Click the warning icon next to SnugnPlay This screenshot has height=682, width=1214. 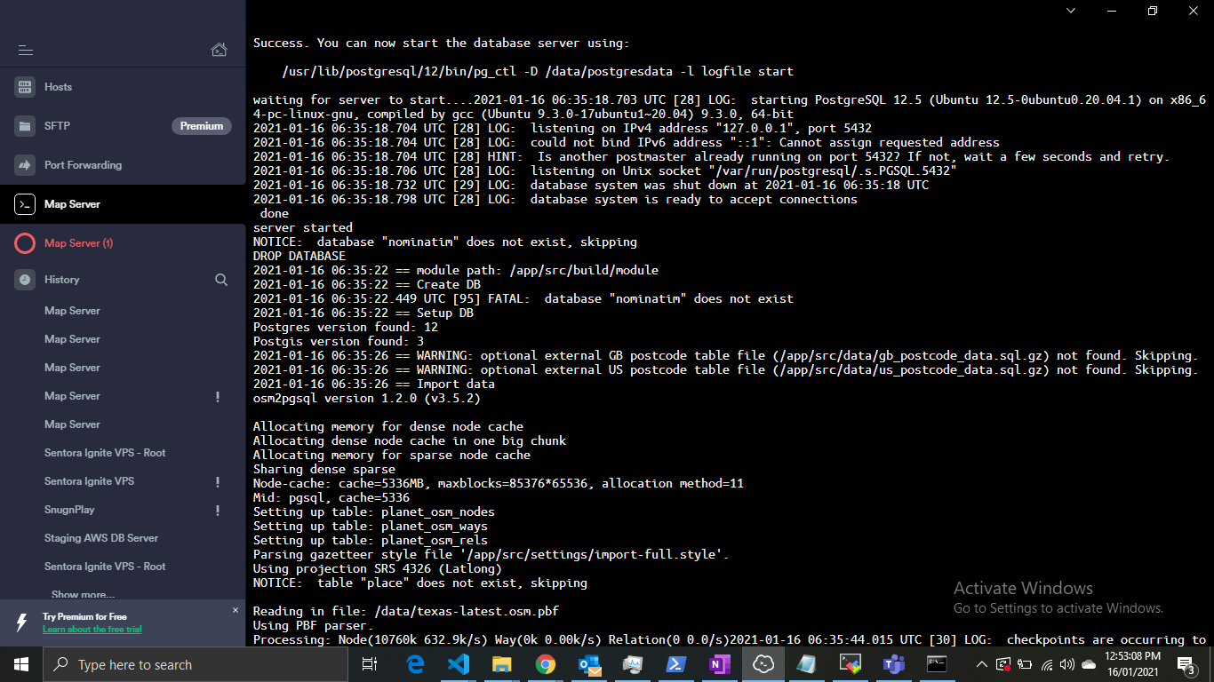tap(217, 509)
